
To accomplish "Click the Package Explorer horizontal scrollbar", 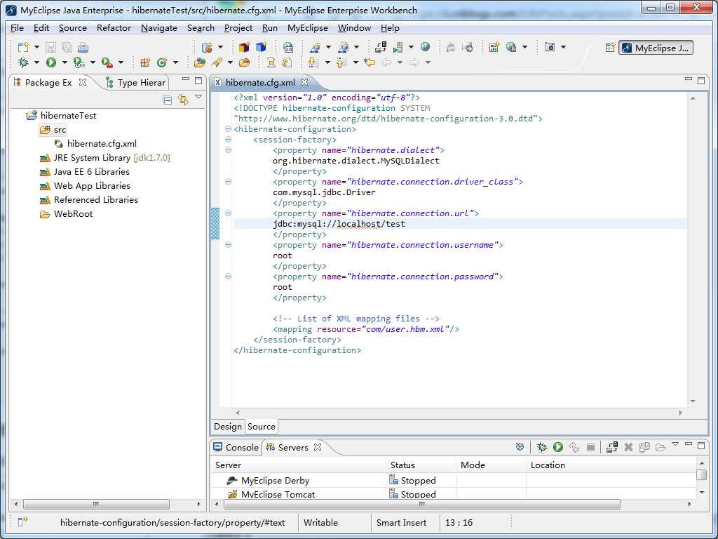I will [96, 504].
